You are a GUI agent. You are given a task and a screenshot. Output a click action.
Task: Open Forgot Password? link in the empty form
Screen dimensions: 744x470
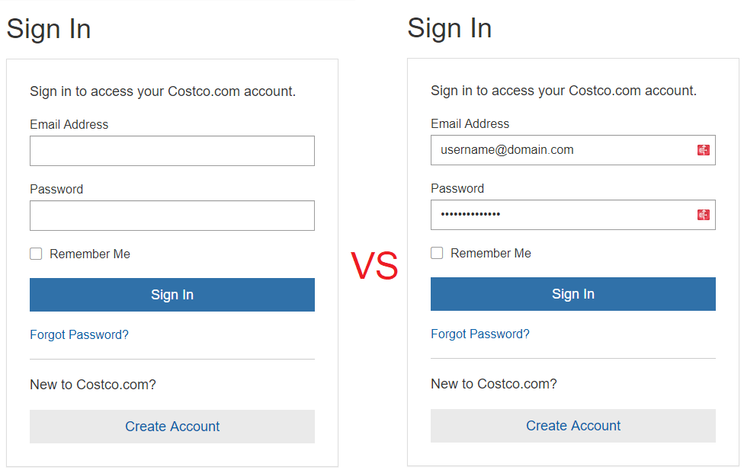coord(79,335)
